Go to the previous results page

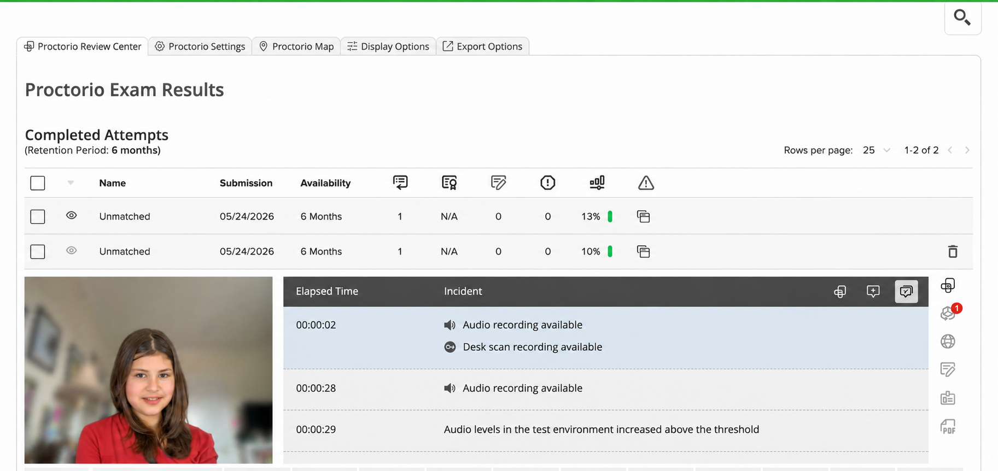pos(950,150)
